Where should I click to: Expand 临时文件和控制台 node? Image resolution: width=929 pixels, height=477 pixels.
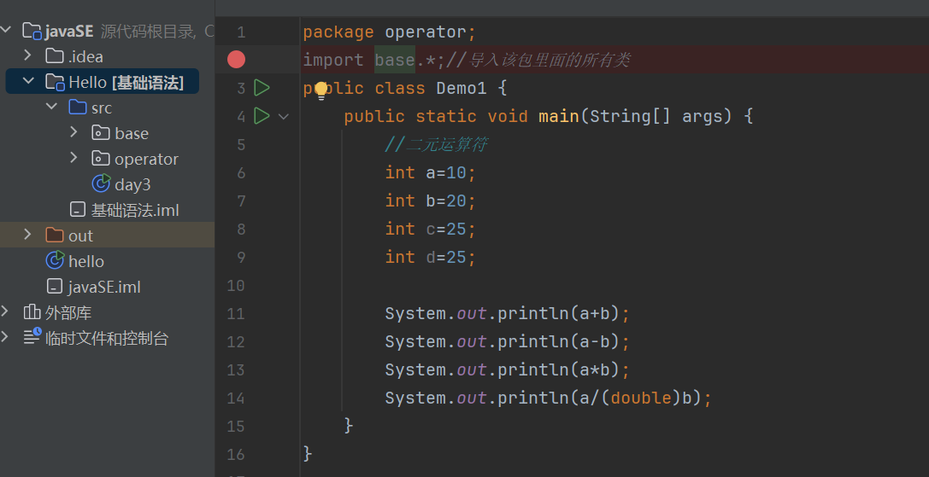pos(5,337)
